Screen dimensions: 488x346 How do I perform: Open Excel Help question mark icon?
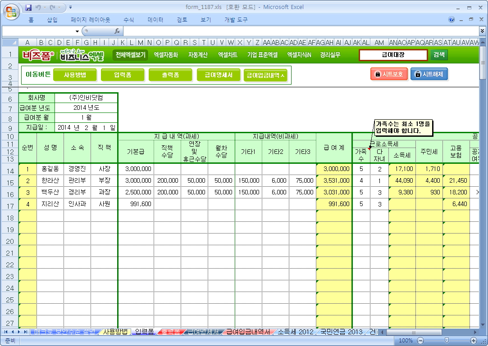[x=452, y=20]
